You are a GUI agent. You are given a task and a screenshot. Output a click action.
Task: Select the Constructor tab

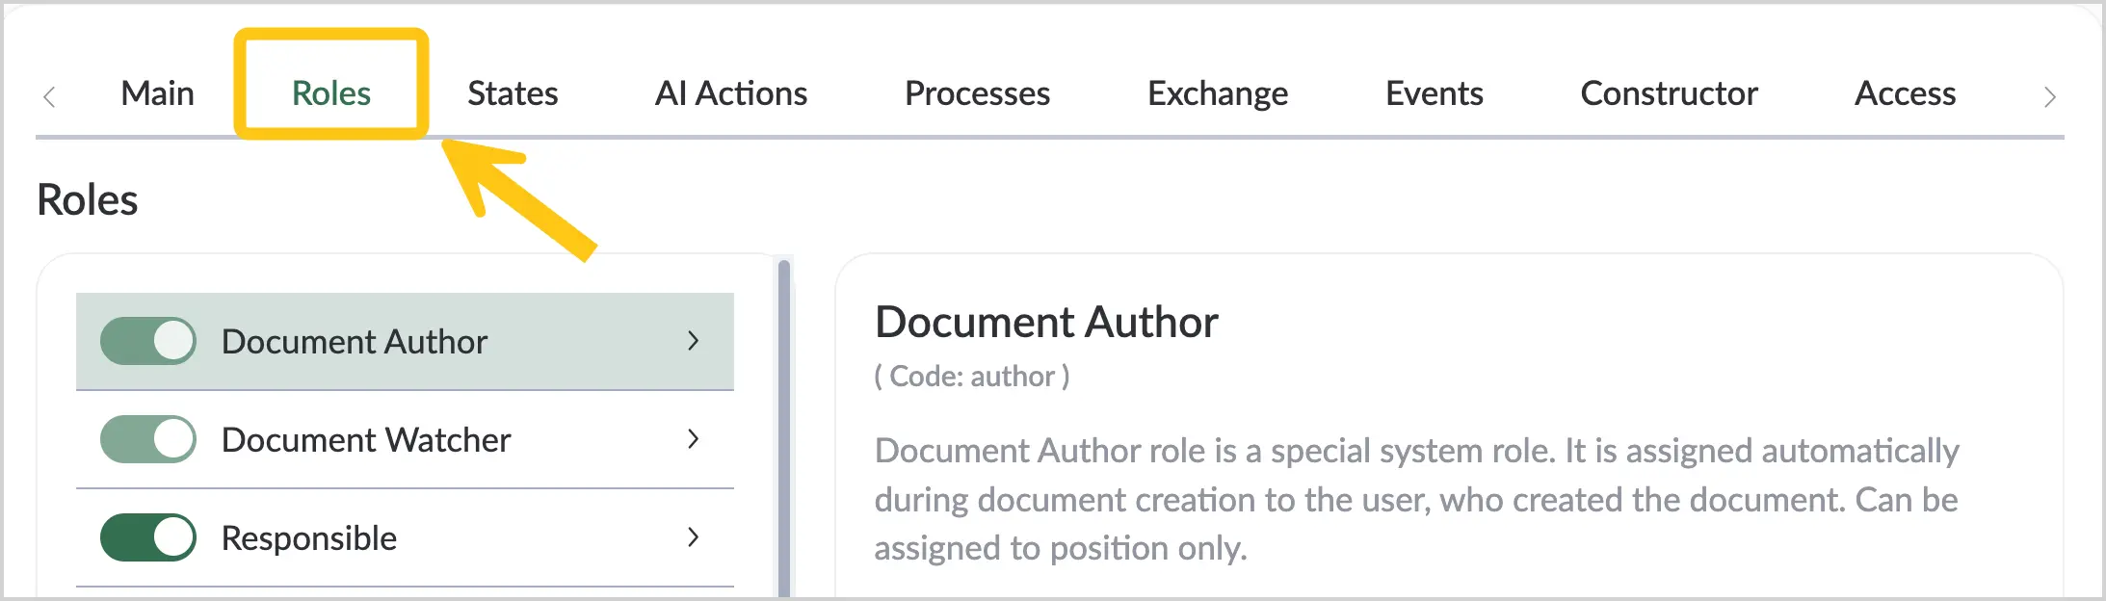[x=1670, y=93]
